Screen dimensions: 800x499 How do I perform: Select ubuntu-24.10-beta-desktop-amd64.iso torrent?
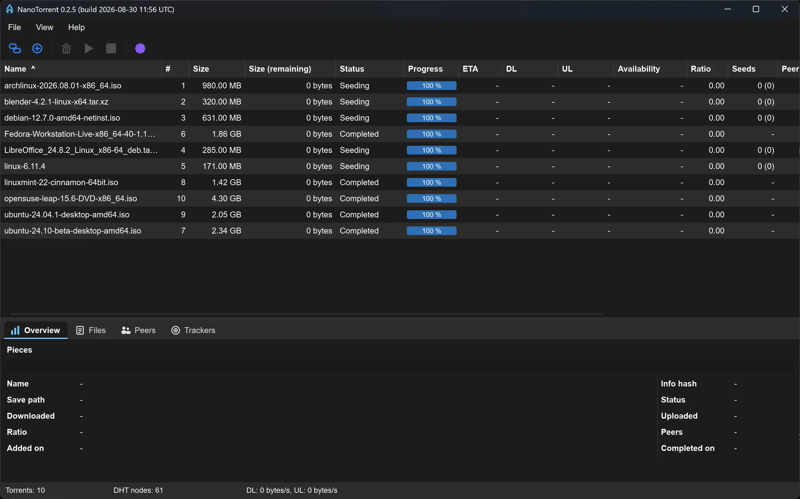(400, 231)
